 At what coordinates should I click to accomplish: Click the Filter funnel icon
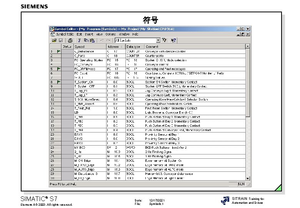tap(164, 40)
